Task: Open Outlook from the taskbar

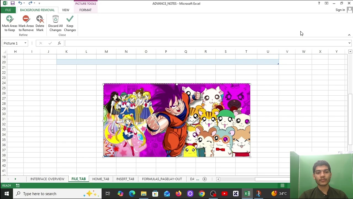Action: pyautogui.click(x=167, y=193)
